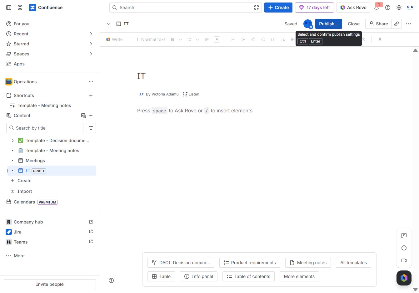Click the top Search field
This screenshot has height=293, width=419.
point(186,8)
